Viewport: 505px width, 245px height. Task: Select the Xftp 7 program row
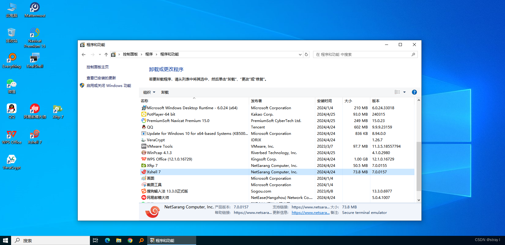pyautogui.click(x=277, y=166)
